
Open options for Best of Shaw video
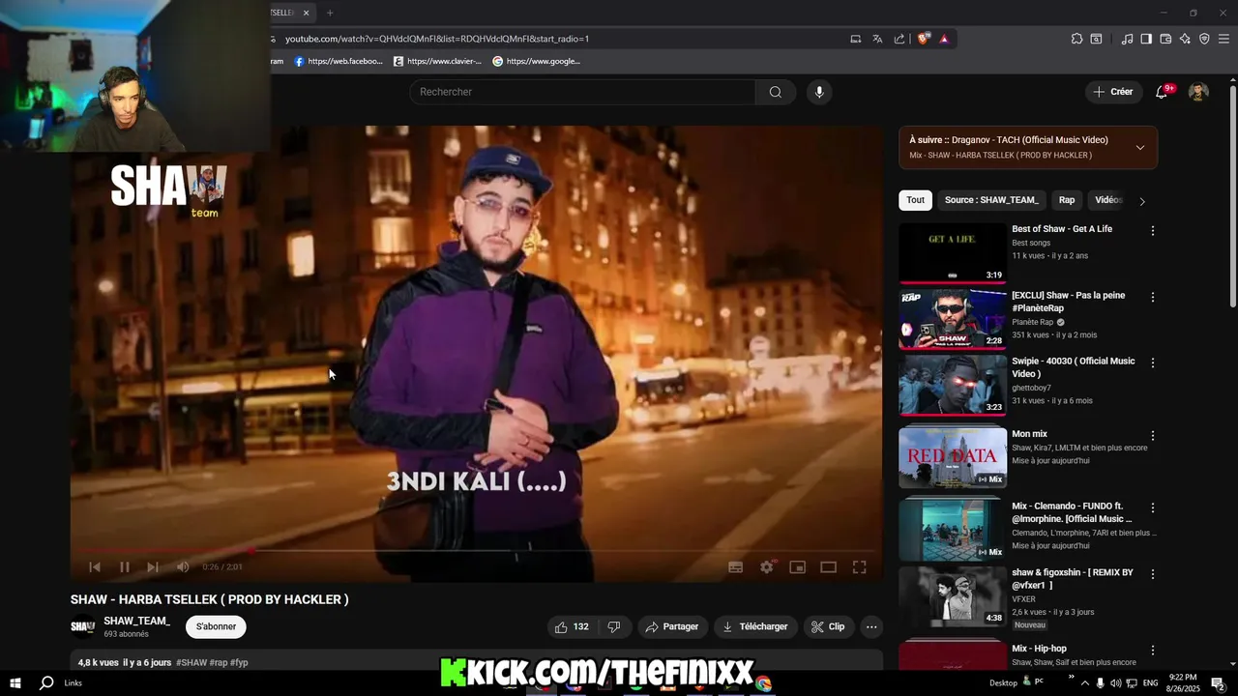coord(1152,231)
